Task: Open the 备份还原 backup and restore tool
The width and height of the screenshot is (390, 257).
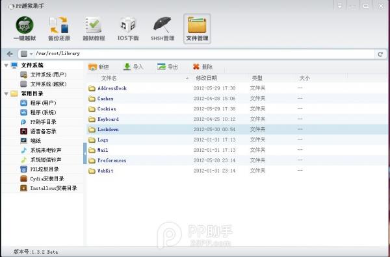Action: [59, 29]
